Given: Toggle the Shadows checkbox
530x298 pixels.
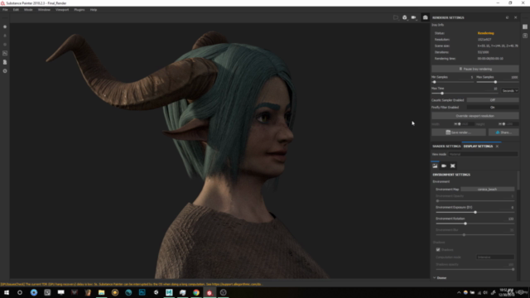Looking at the screenshot, I should click(x=438, y=250).
